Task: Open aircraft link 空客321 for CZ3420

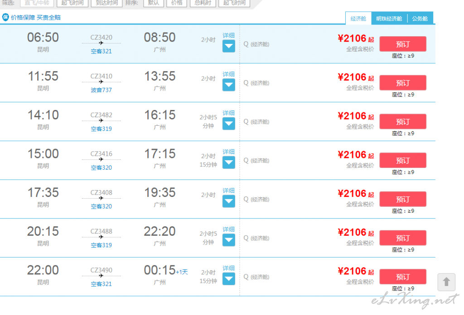Action: (x=101, y=51)
